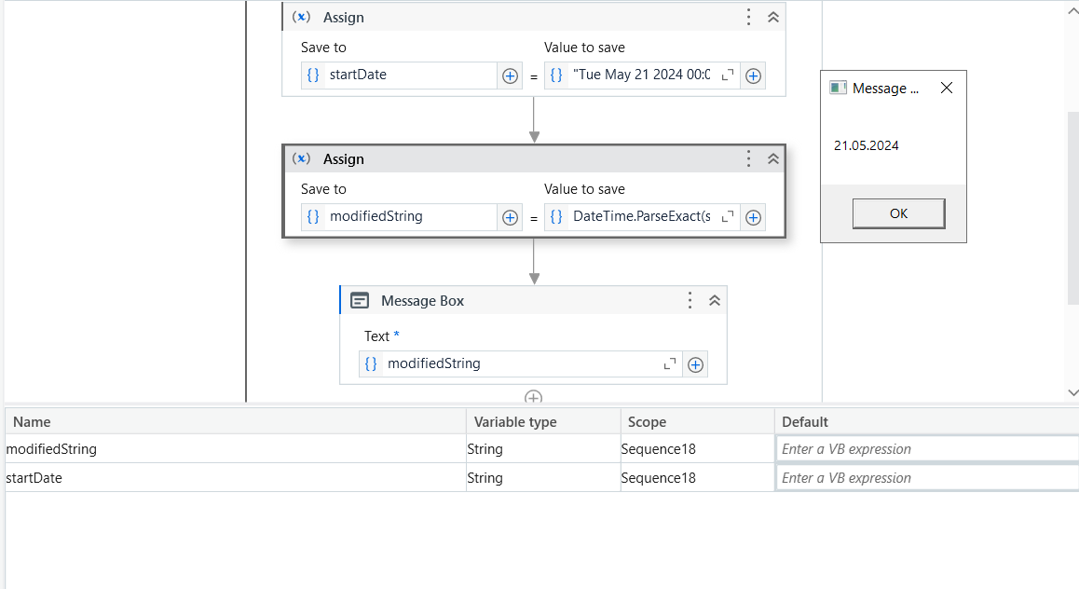
Task: Open the three-dot menu on the Message Box activity
Action: coord(690,300)
